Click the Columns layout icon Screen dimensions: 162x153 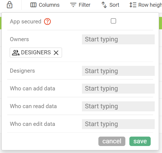point(33,5)
